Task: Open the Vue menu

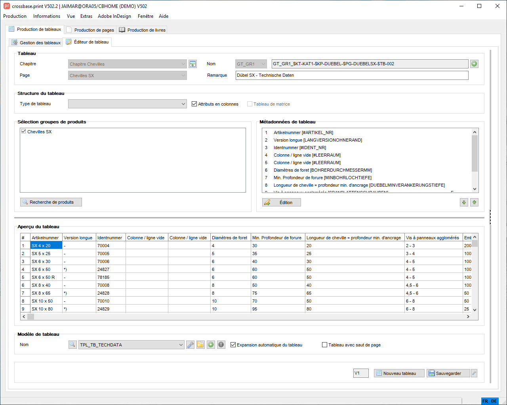Action: click(x=71, y=16)
